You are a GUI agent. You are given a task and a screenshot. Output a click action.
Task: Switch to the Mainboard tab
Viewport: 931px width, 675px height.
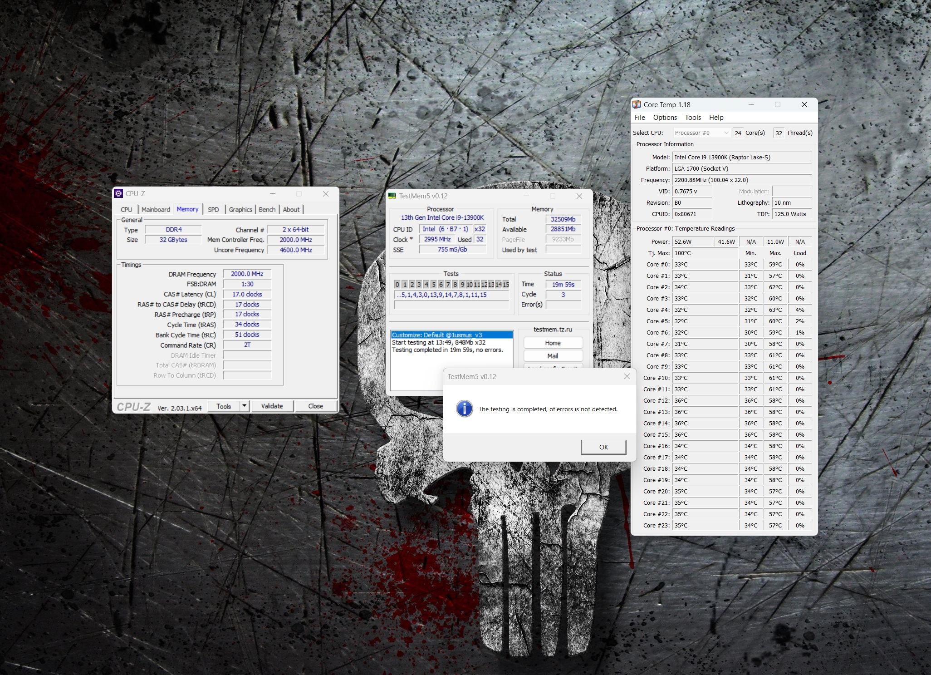tap(156, 209)
